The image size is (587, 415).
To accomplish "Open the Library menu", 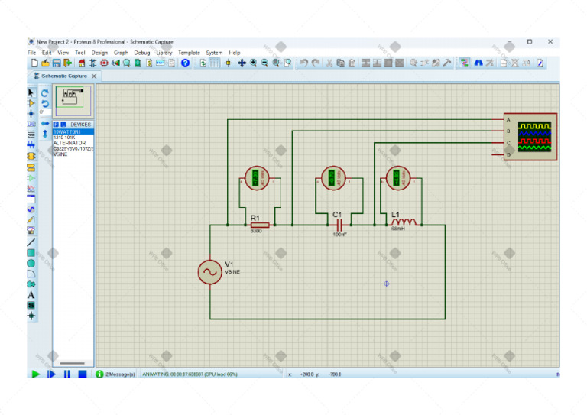I will point(164,53).
